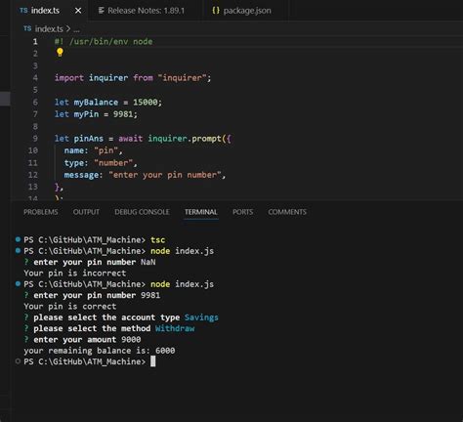Click the terminal prompt input cursor
Viewport: 463px width, 422px height.
(x=152, y=361)
